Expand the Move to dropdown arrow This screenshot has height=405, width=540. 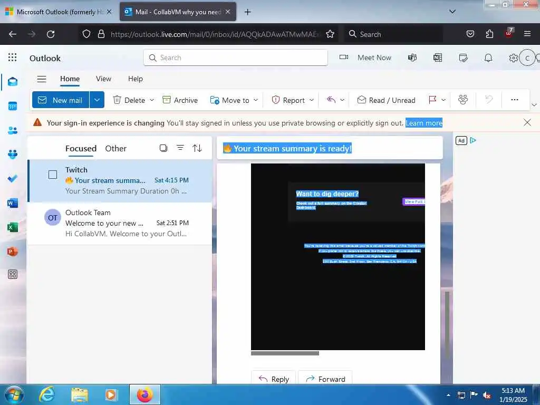click(x=256, y=100)
